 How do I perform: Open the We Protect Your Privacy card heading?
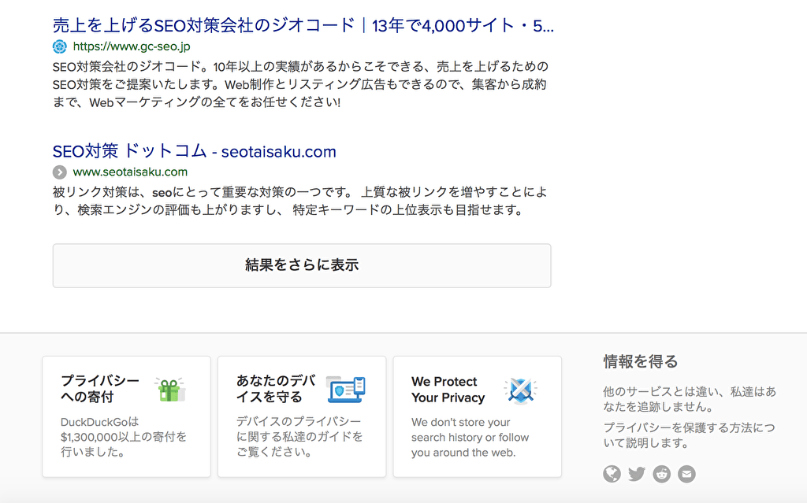coord(448,390)
